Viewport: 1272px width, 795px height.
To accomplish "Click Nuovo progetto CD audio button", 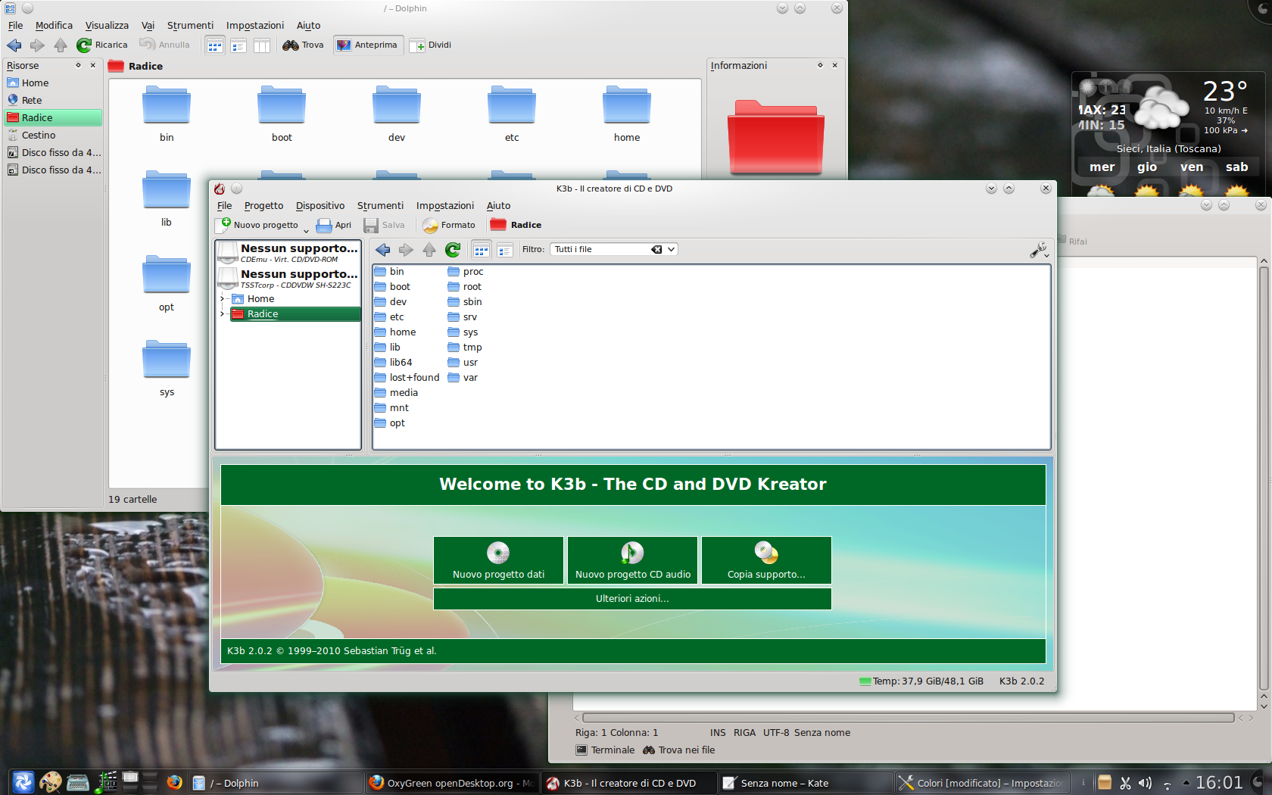I will click(x=632, y=560).
